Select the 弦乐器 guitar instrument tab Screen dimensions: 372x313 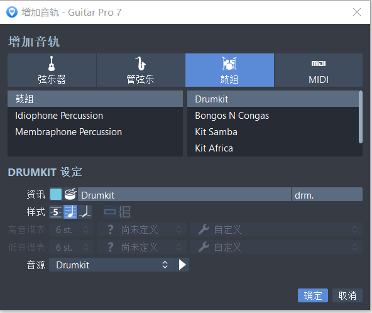point(52,70)
